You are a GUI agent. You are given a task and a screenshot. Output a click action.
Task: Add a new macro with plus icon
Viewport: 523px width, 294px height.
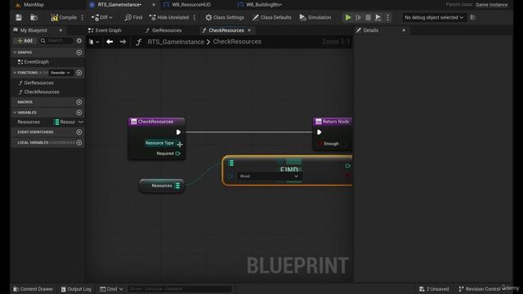point(79,102)
